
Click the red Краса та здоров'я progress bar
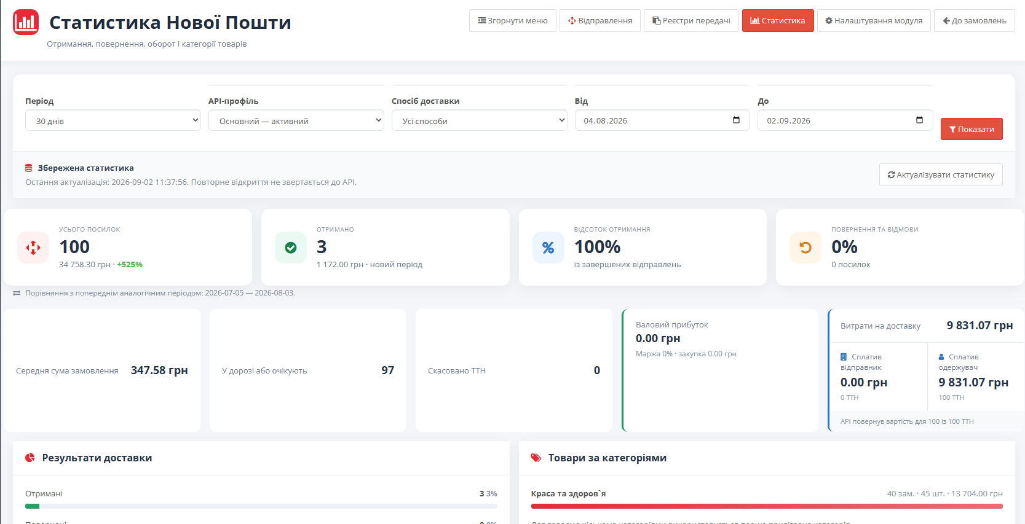coord(767,506)
